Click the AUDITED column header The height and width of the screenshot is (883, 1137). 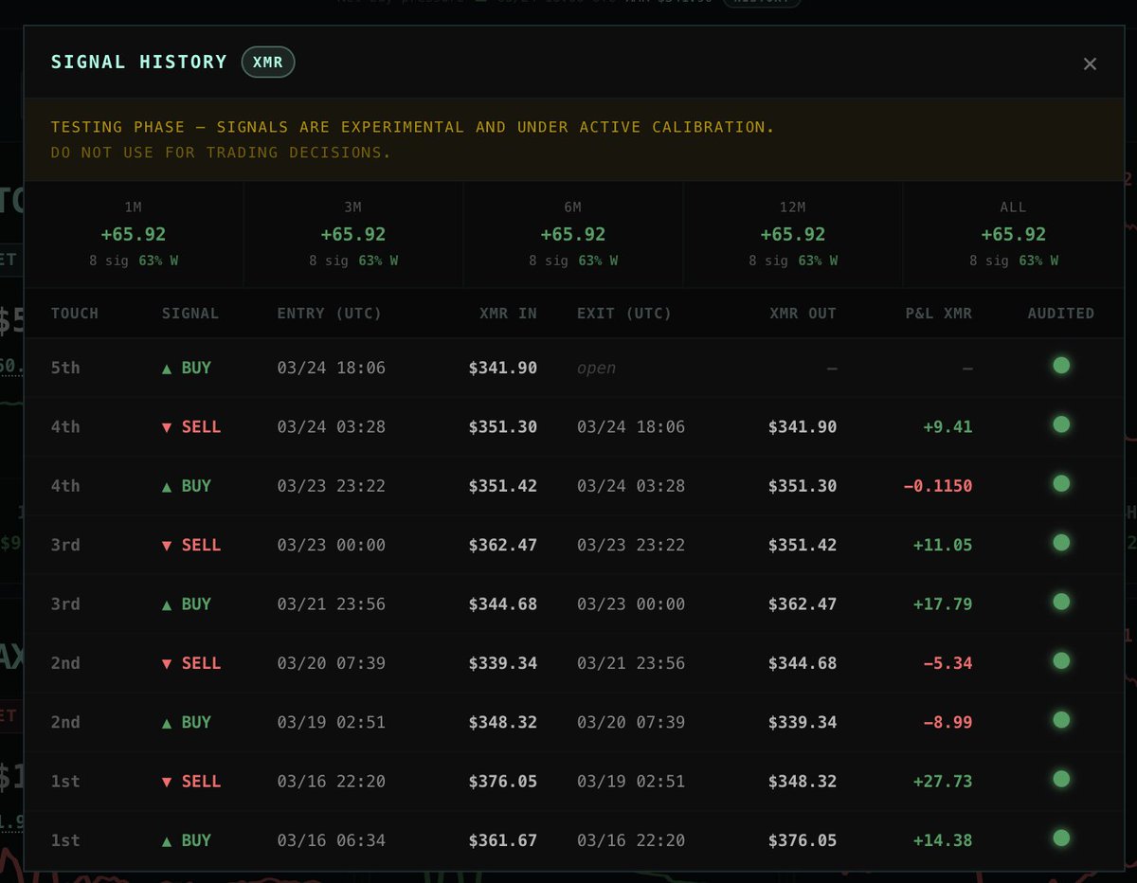click(x=1061, y=314)
